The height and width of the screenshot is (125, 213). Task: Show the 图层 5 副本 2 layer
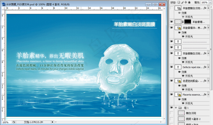pos(172,119)
